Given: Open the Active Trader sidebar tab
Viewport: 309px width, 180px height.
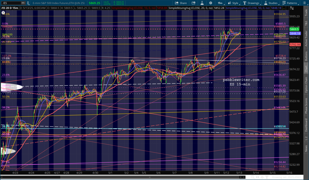Looking at the screenshot, I should click(306, 38).
